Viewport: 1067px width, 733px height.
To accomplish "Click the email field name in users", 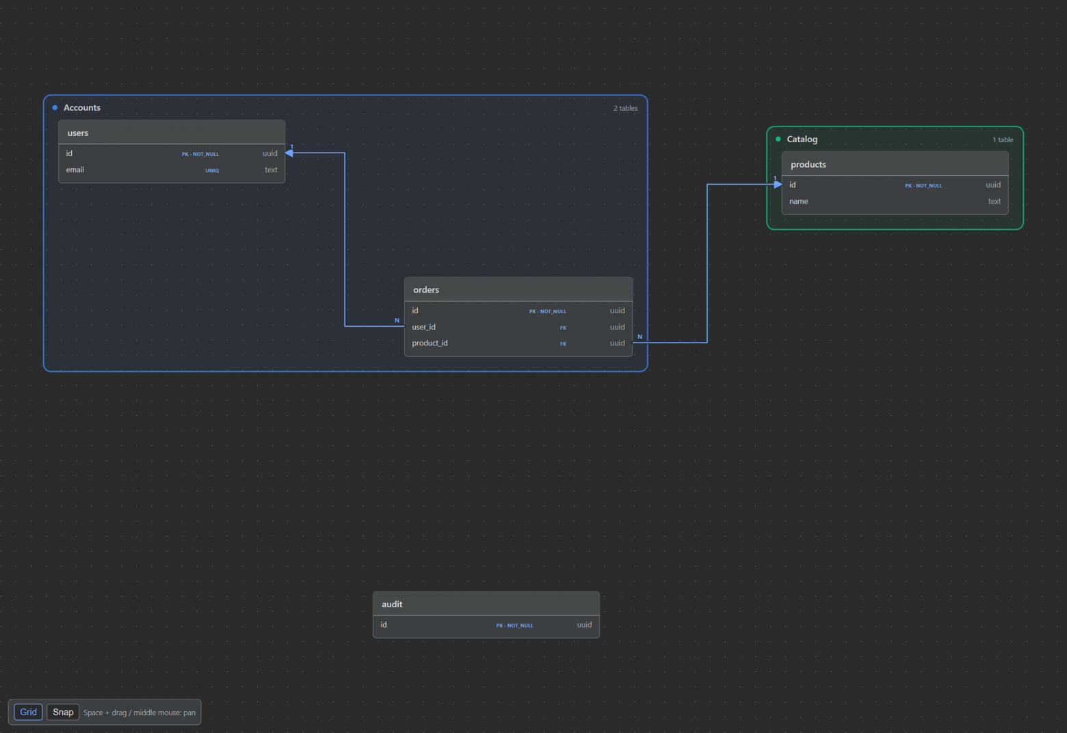I will click(75, 170).
